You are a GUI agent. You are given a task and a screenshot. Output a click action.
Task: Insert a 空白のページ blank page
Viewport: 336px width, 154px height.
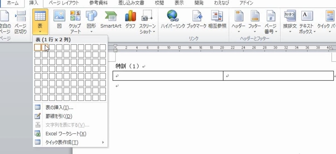[5, 22]
